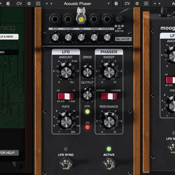Toggle the LO rocker switch on right plugin
Viewport: 175px width, 175px height.
coord(170,80)
